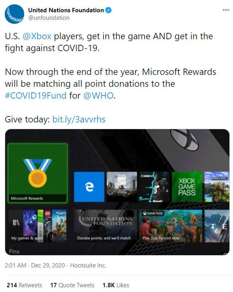Open the United Nations Foundation account name
Image resolution: width=233 pixels, height=292 pixels.
66,10
